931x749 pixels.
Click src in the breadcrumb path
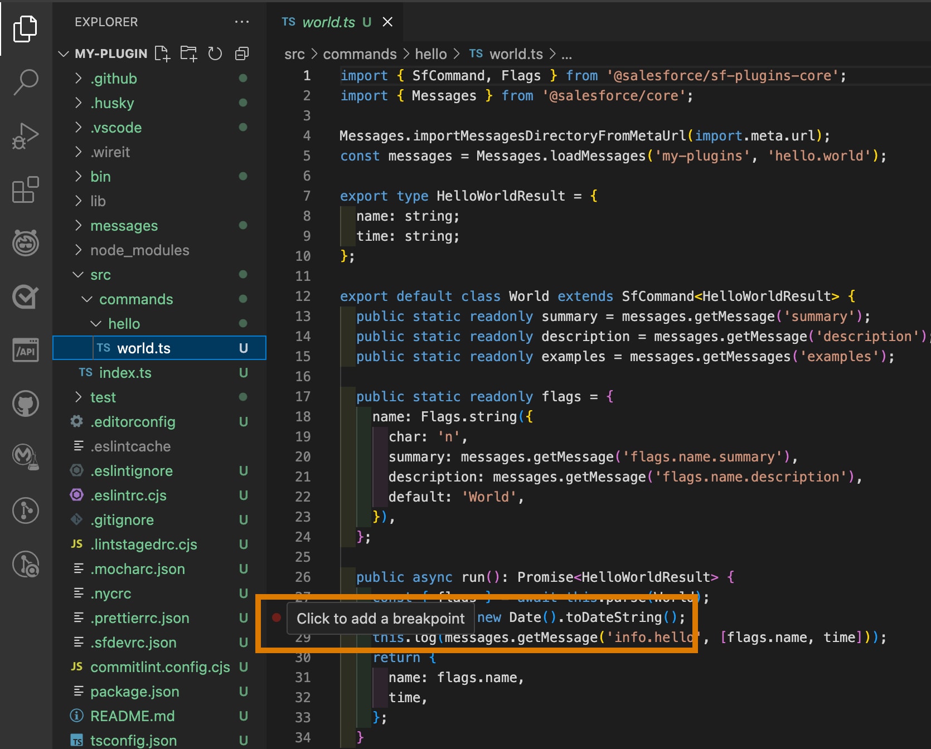pos(294,54)
